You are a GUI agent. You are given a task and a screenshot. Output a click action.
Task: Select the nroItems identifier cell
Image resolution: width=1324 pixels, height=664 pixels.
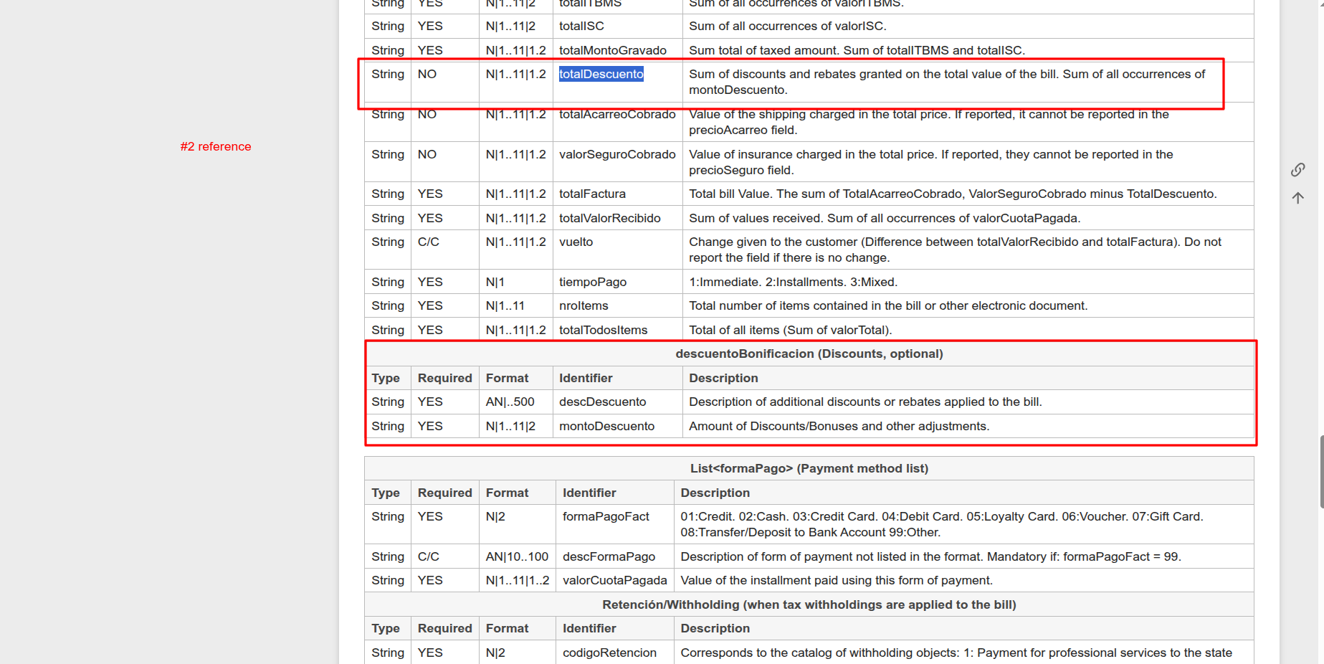[584, 305]
